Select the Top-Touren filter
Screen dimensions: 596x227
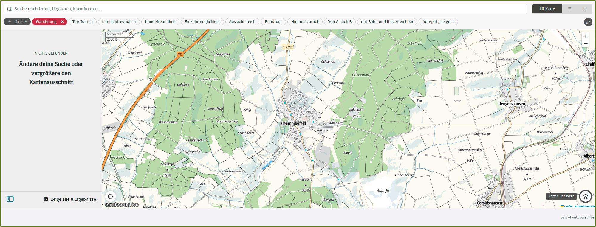82,22
